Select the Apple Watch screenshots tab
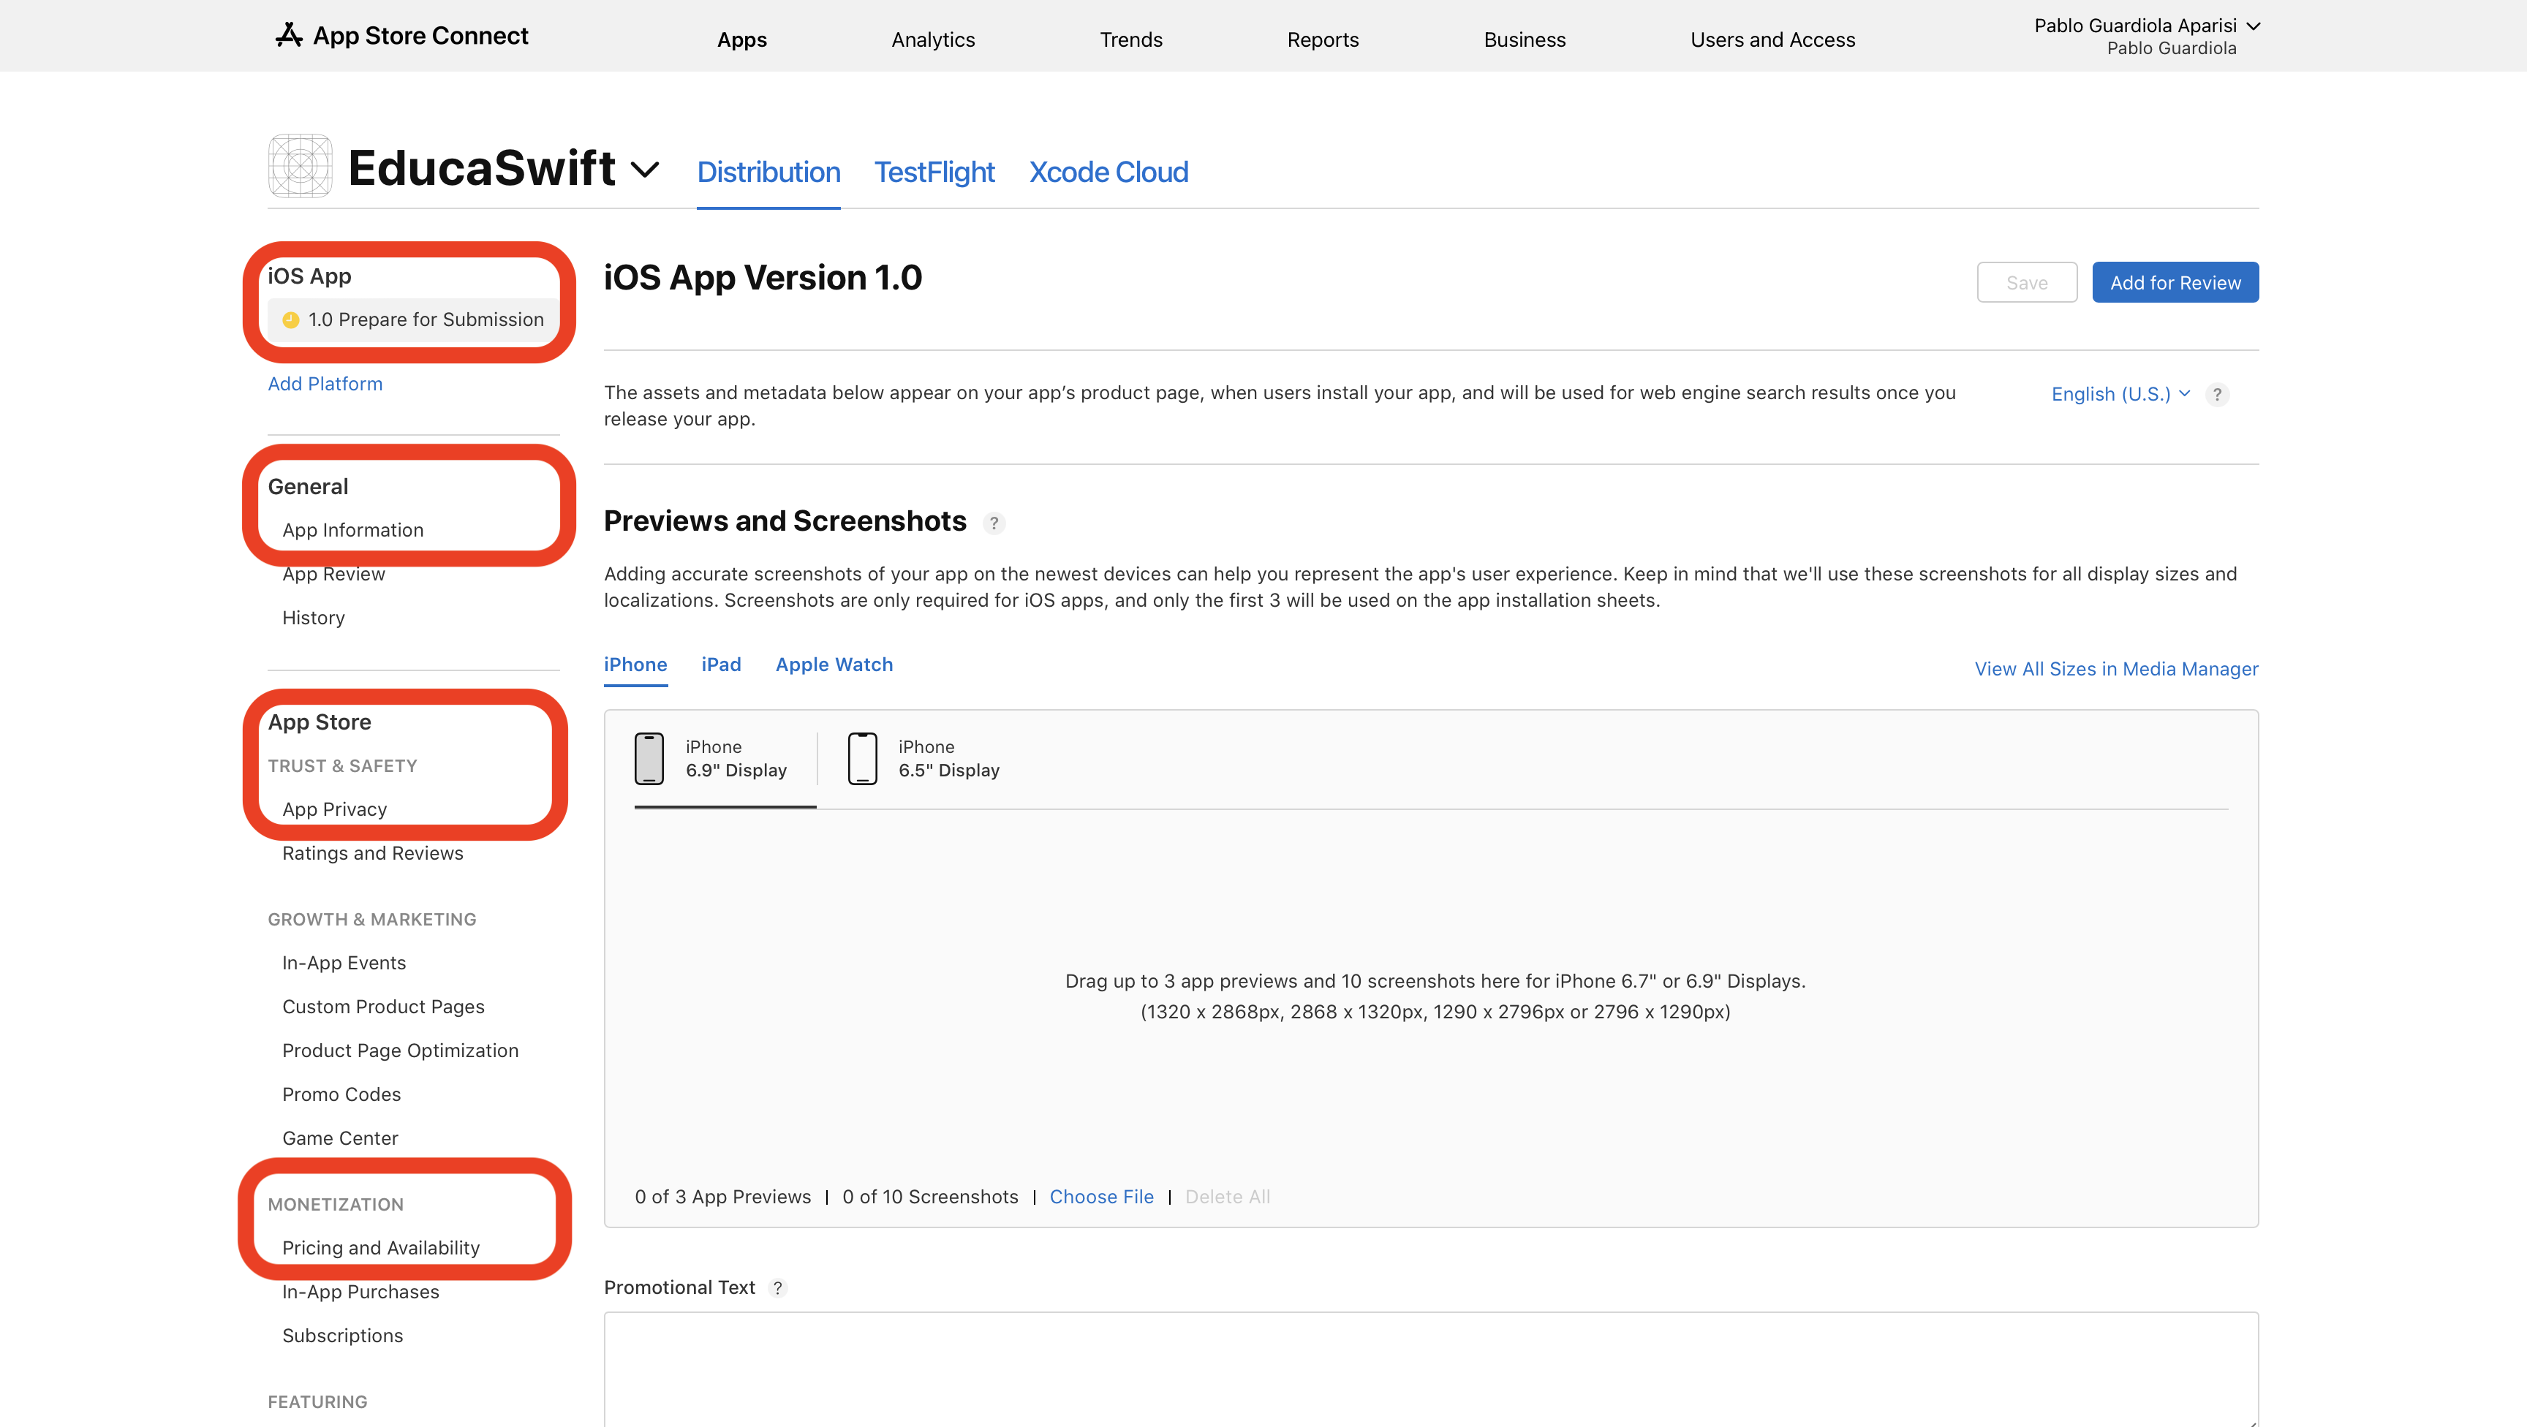The image size is (2527, 1427). coord(834,664)
